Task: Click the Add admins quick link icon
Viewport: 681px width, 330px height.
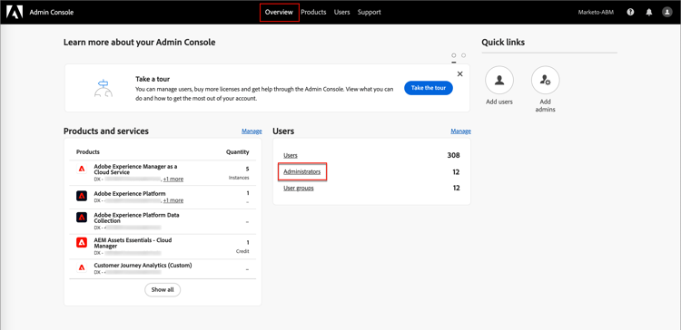Action: (x=546, y=80)
